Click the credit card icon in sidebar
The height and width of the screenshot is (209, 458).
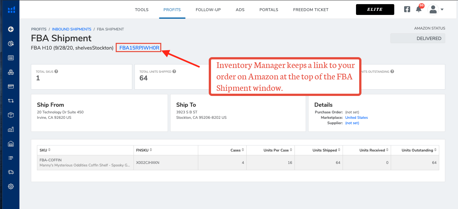pos(11,86)
